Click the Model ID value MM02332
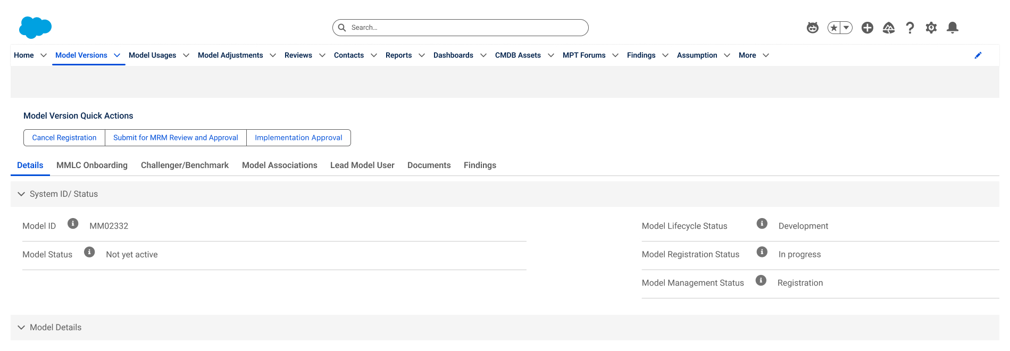Viewport: 1010px width, 351px height. [x=109, y=226]
